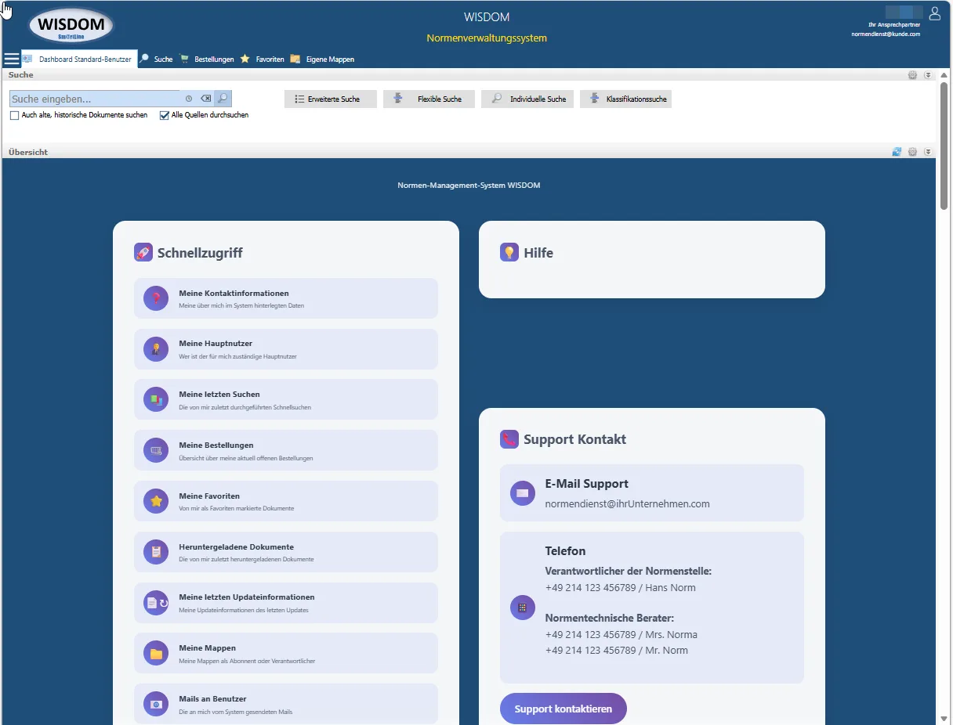Viewport: 953px width, 725px height.
Task: Collapse the Übersicht panel
Action: tap(928, 152)
